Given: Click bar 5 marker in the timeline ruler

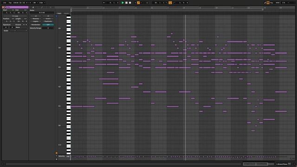Looking at the screenshot, I should click(x=136, y=8).
